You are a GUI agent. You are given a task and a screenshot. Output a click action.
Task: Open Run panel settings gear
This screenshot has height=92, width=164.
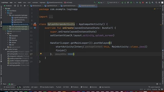tap(157, 84)
